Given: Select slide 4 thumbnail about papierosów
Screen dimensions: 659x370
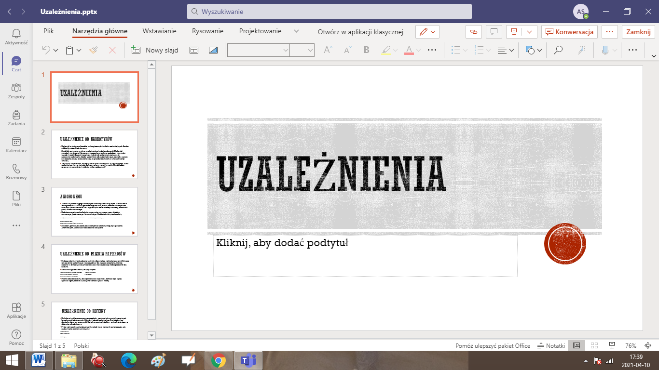Looking at the screenshot, I should tap(95, 269).
